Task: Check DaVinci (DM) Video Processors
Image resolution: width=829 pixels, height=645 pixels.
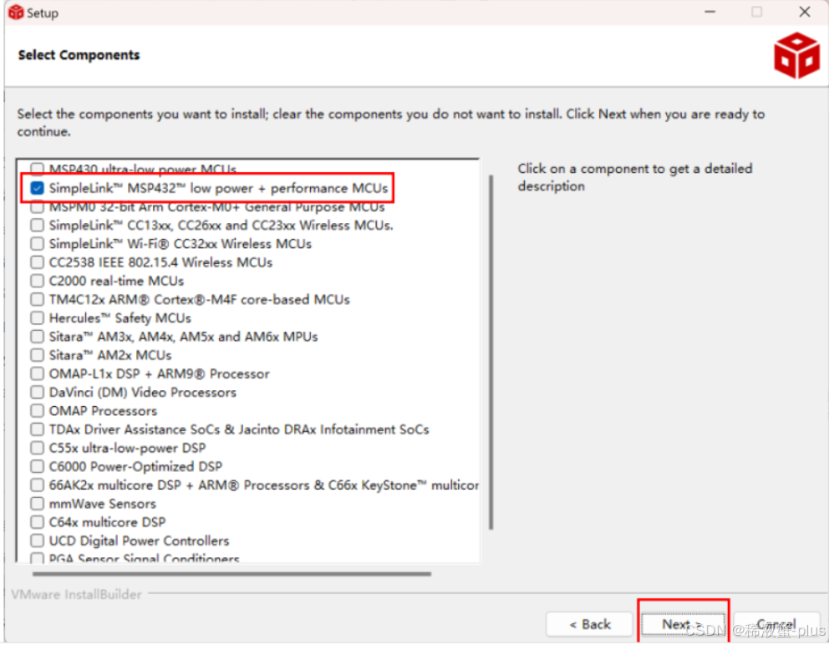Action: (x=37, y=392)
